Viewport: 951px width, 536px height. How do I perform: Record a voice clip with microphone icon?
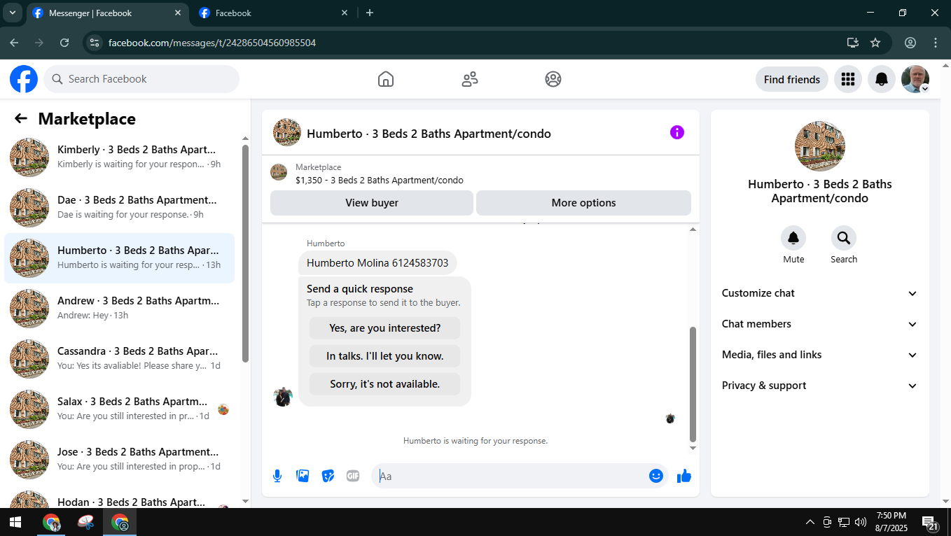tap(277, 476)
